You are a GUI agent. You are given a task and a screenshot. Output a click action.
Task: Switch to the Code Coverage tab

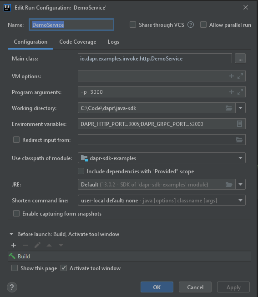[78, 42]
